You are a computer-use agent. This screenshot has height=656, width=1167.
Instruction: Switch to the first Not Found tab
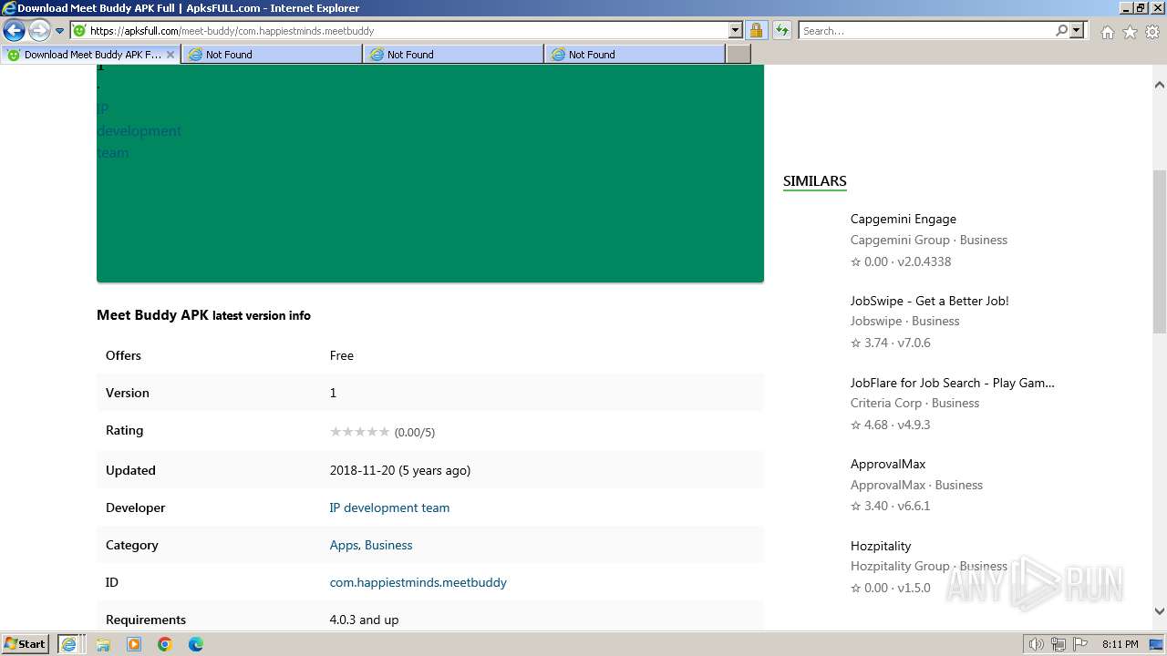(x=271, y=55)
